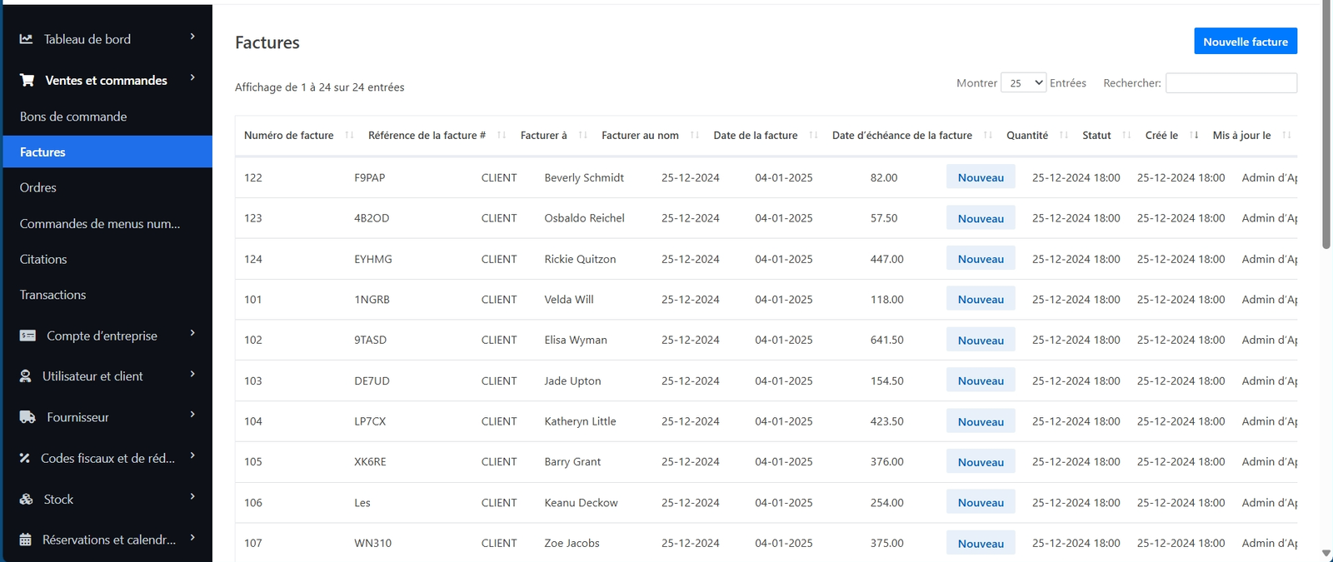Click the Réservations calendar icon
1333x562 pixels.
[26, 540]
